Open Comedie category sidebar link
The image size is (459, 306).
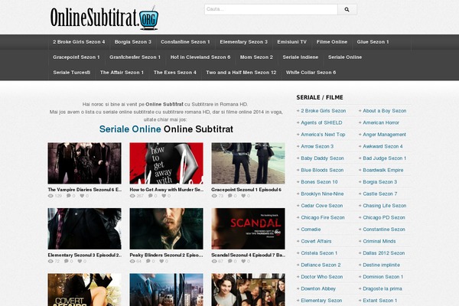coord(311,229)
